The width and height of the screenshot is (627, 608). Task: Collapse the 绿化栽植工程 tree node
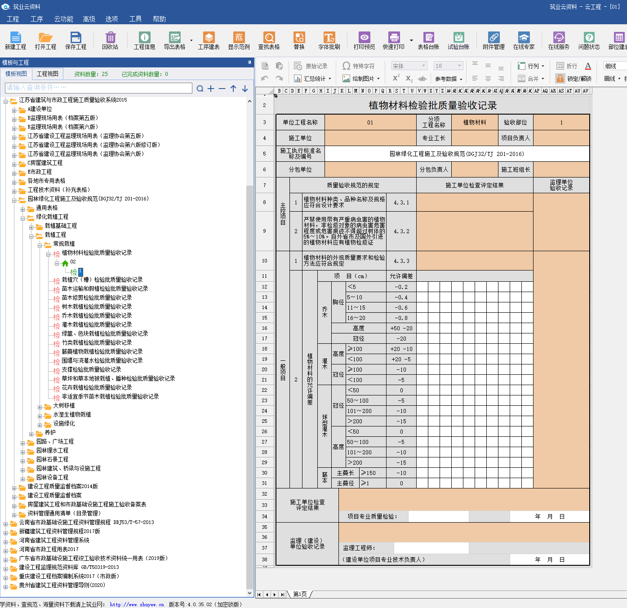pyautogui.click(x=22, y=218)
